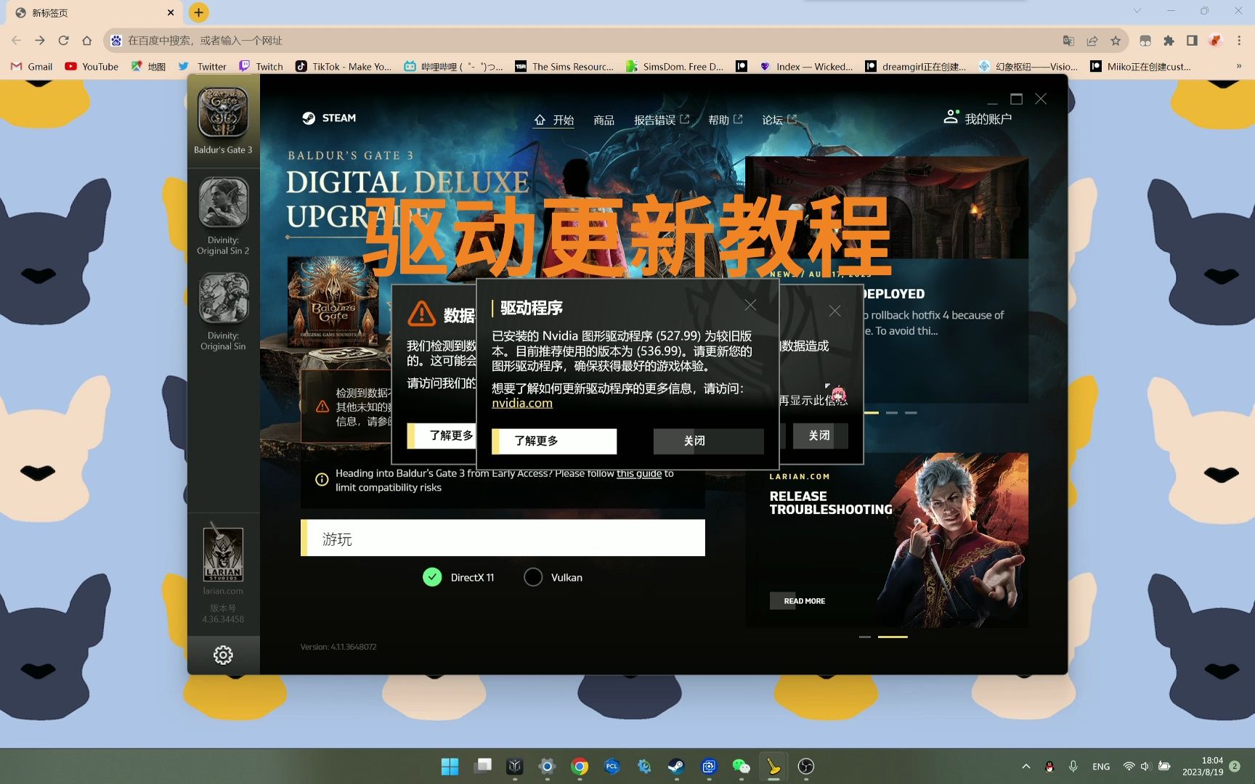Screen dimensions: 1255x784
Task: Open volume control in system tray
Action: [x=1146, y=767]
